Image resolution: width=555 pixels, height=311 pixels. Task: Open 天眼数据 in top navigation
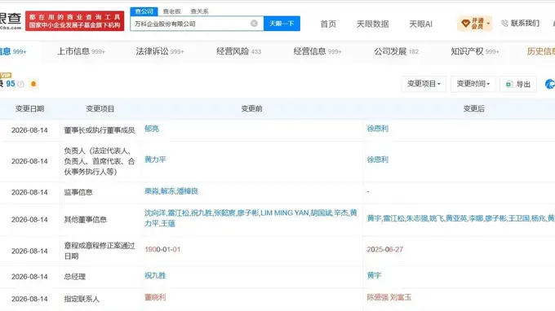tap(372, 24)
